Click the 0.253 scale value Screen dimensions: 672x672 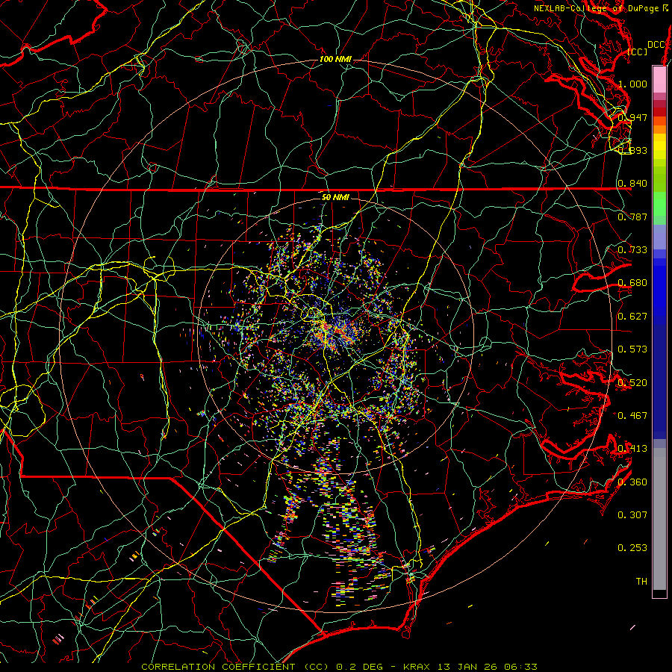(x=632, y=548)
